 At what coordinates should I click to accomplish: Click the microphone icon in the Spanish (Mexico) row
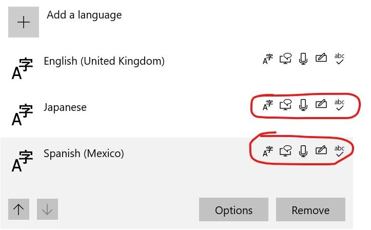(303, 151)
